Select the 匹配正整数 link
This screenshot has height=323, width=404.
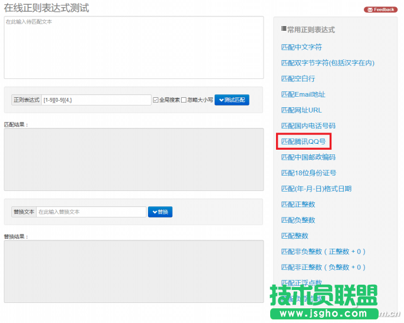coord(298,205)
